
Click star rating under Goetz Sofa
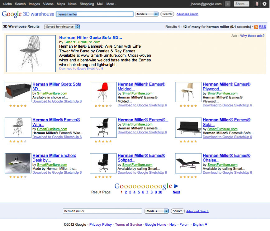pyautogui.click(x=18, y=106)
